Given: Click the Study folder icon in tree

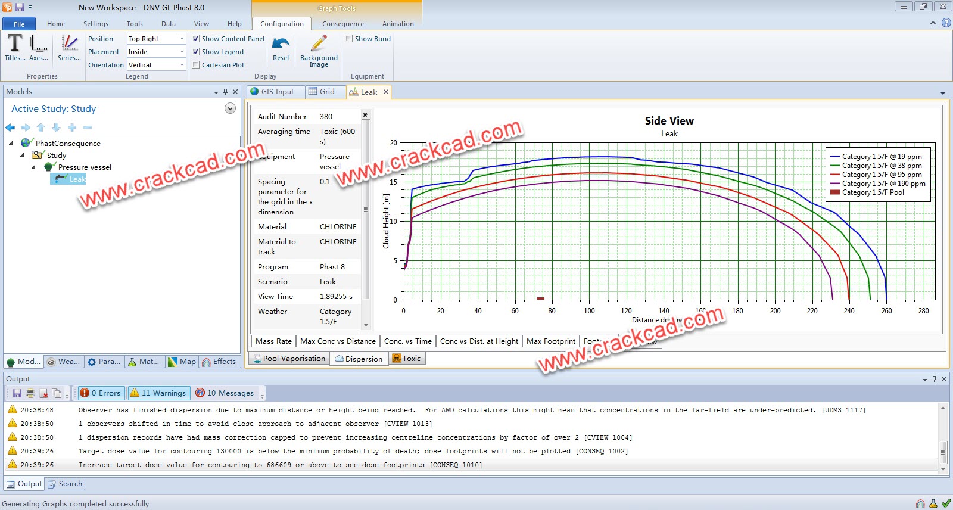Looking at the screenshot, I should pyautogui.click(x=38, y=155).
